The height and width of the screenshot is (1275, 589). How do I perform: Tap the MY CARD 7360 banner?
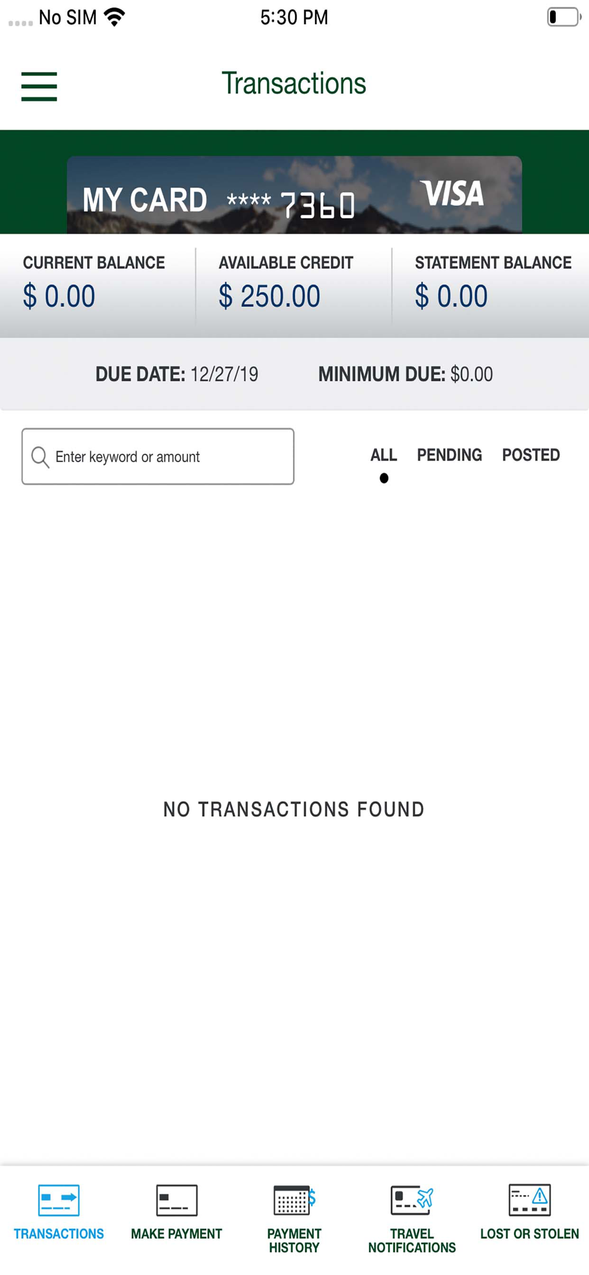pyautogui.click(x=294, y=195)
